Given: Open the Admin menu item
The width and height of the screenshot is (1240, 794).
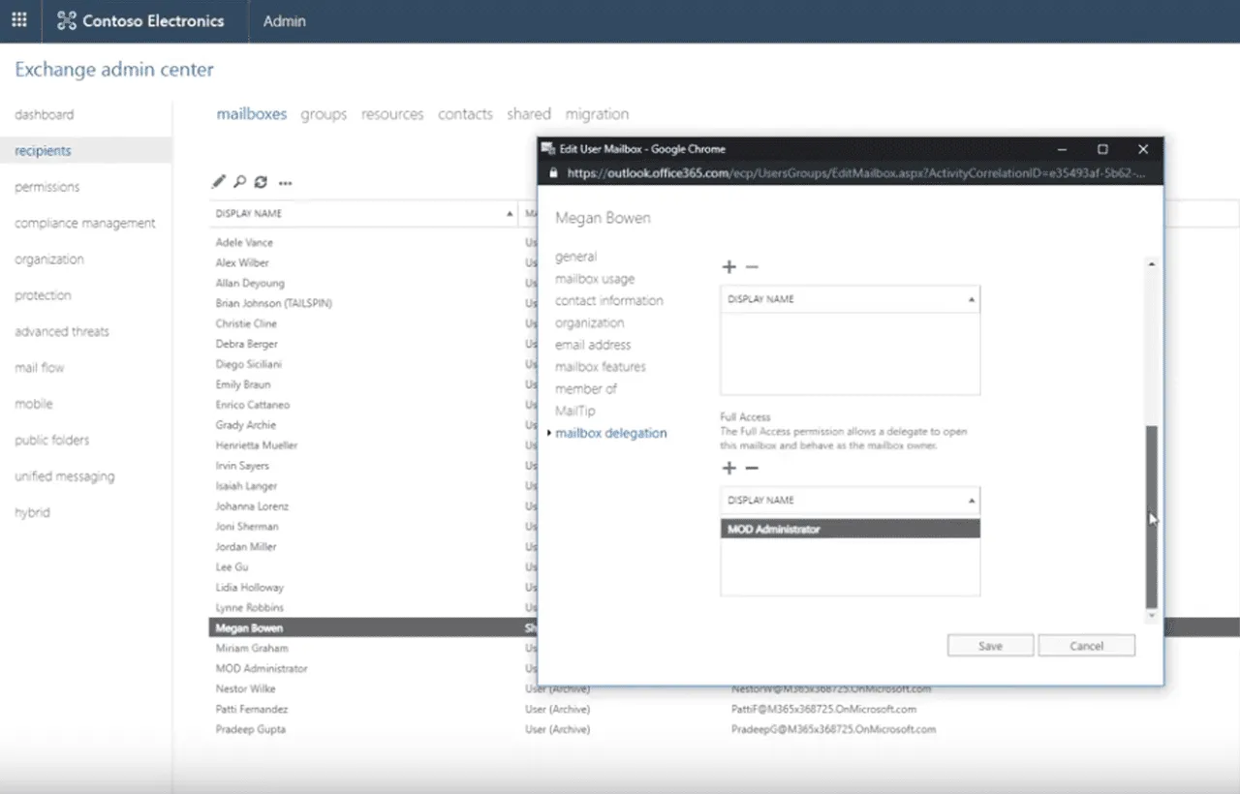Looking at the screenshot, I should [283, 20].
